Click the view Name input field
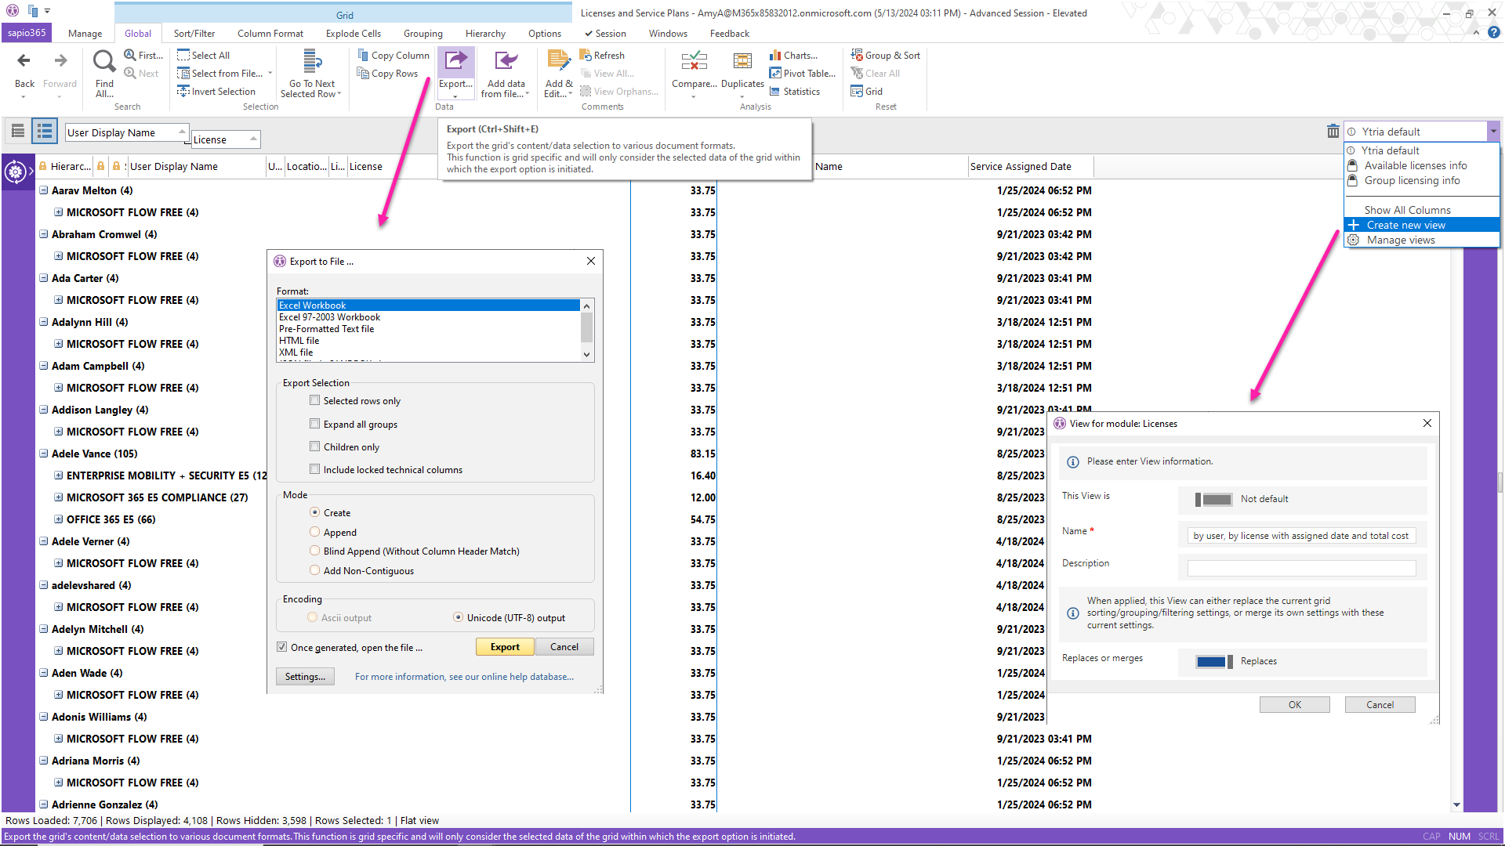 (1301, 536)
